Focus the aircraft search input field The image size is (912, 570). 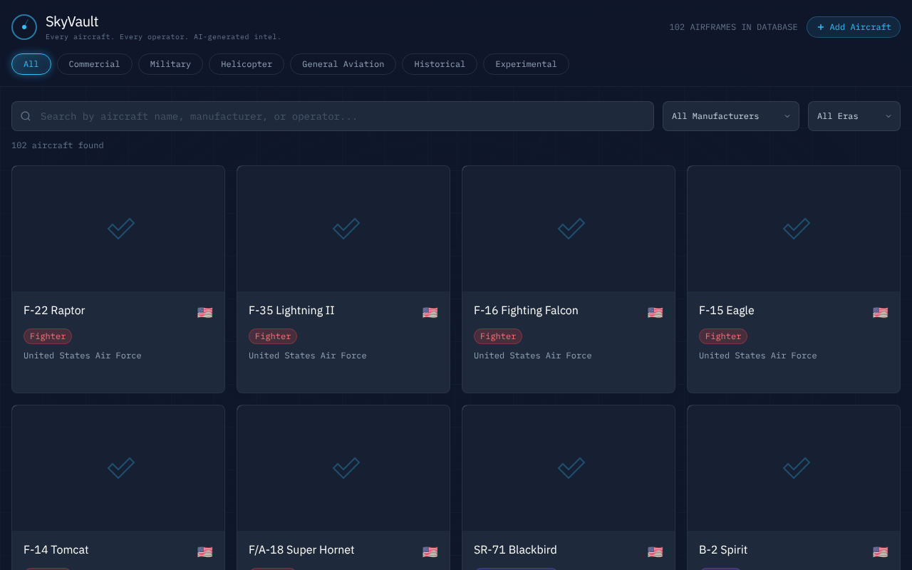tap(342, 116)
